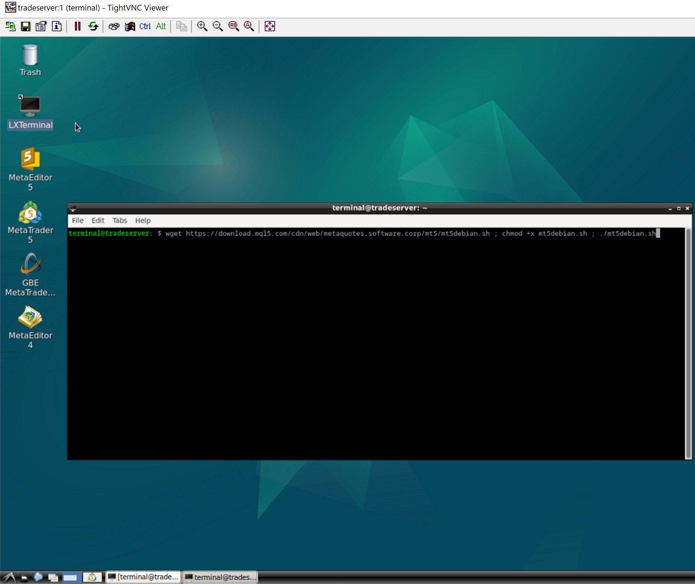The width and height of the screenshot is (695, 584).
Task: Open the Tabs menu in terminal window
Action: [119, 220]
